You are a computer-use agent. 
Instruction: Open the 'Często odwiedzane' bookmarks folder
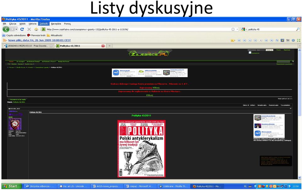point(14,35)
